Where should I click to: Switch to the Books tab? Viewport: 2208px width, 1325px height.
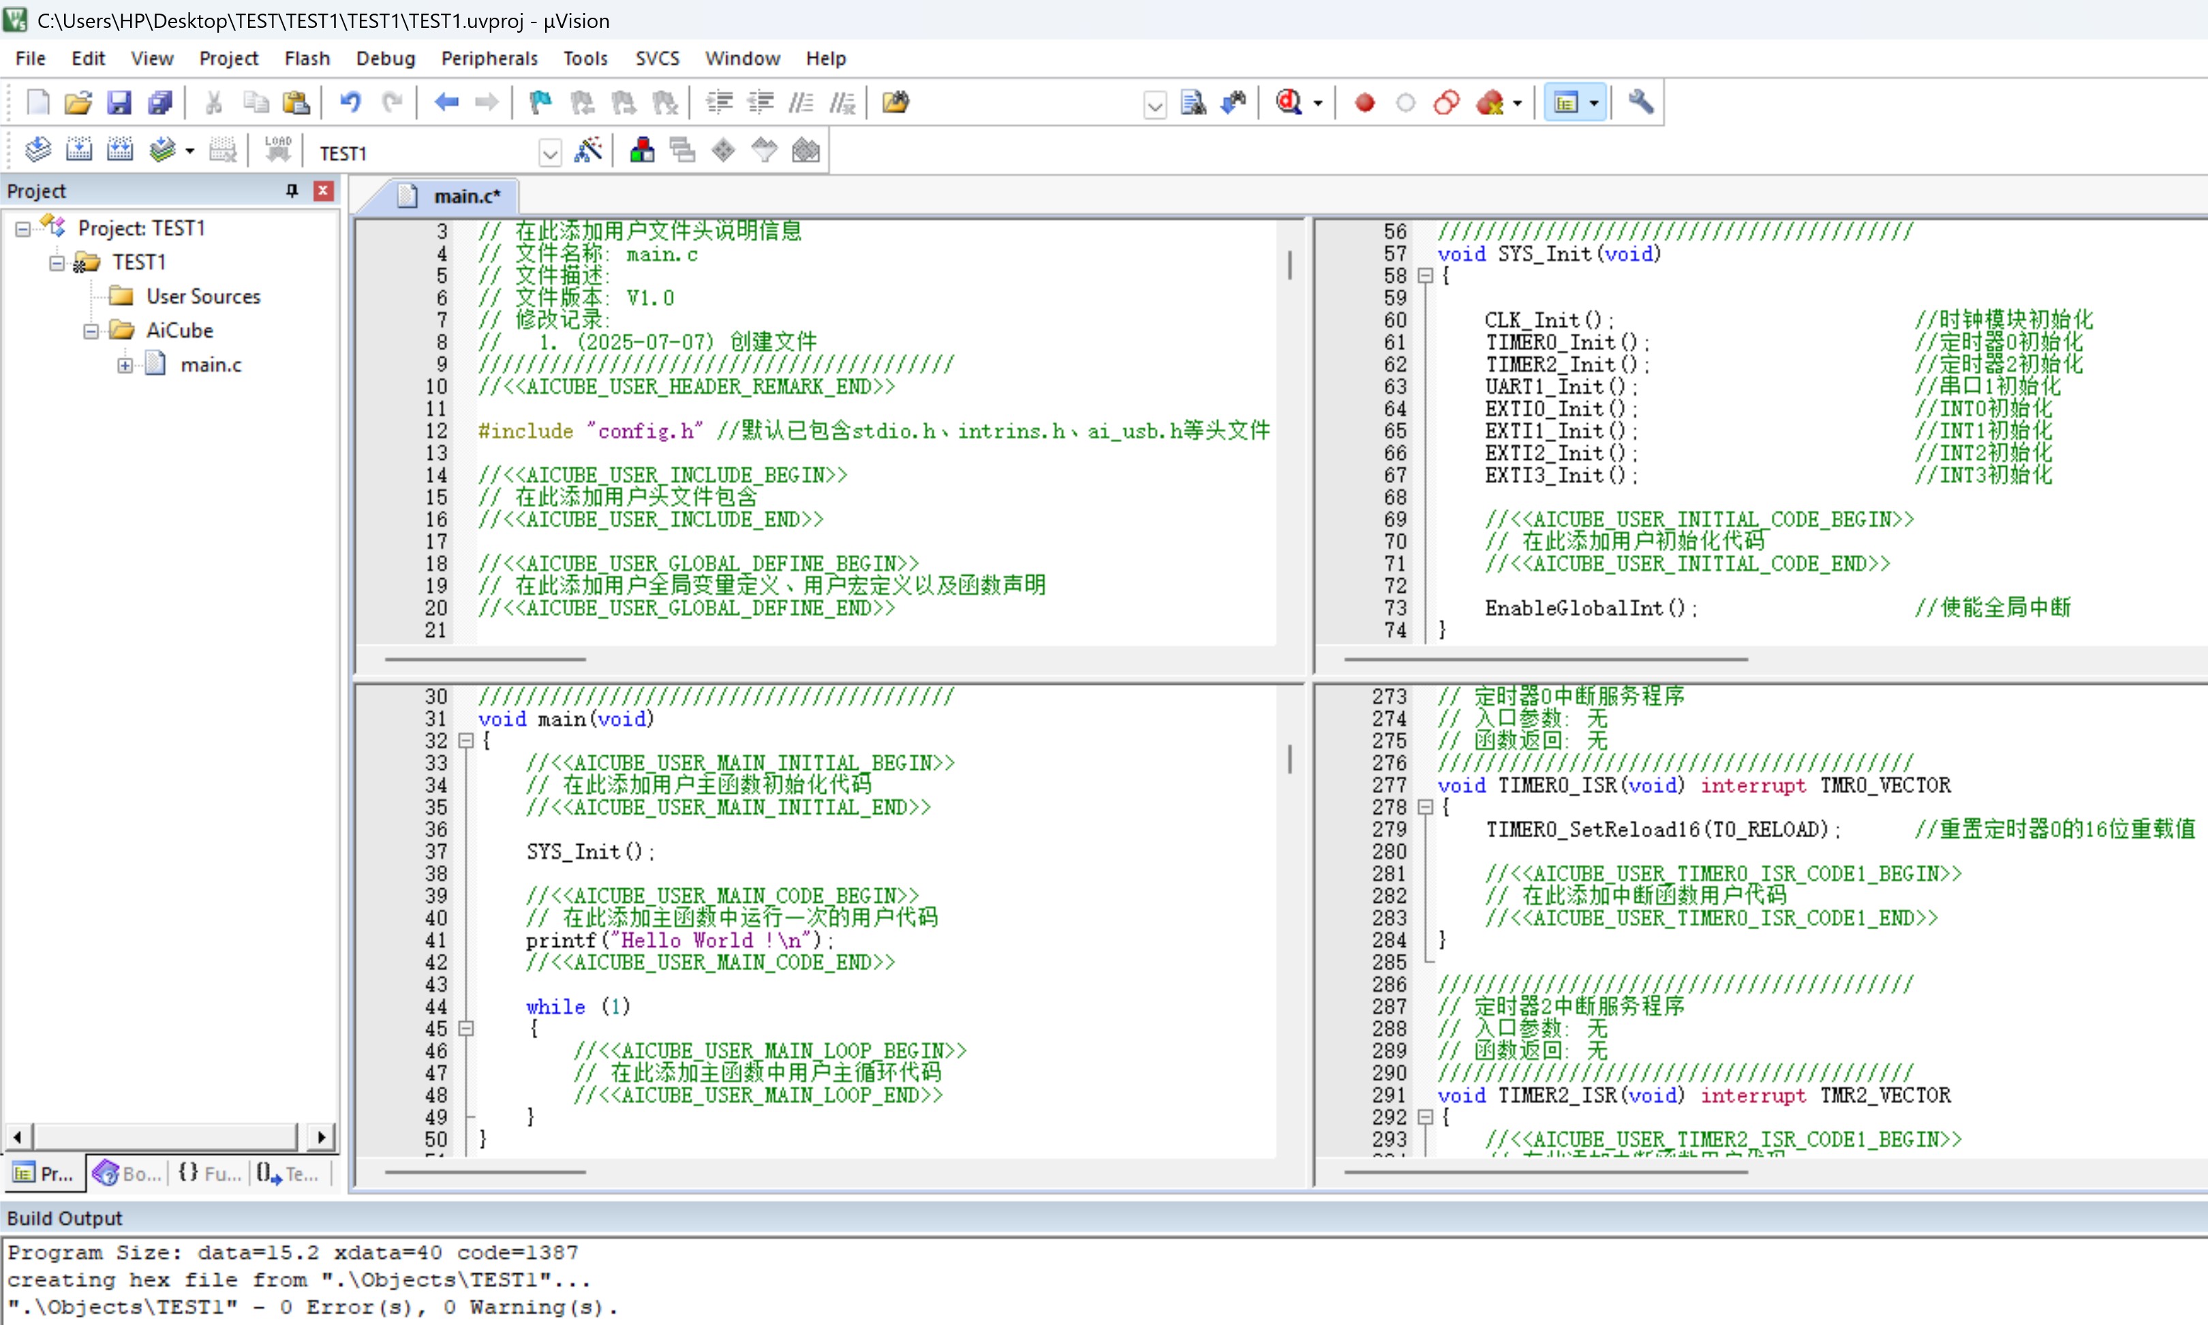click(x=127, y=1173)
